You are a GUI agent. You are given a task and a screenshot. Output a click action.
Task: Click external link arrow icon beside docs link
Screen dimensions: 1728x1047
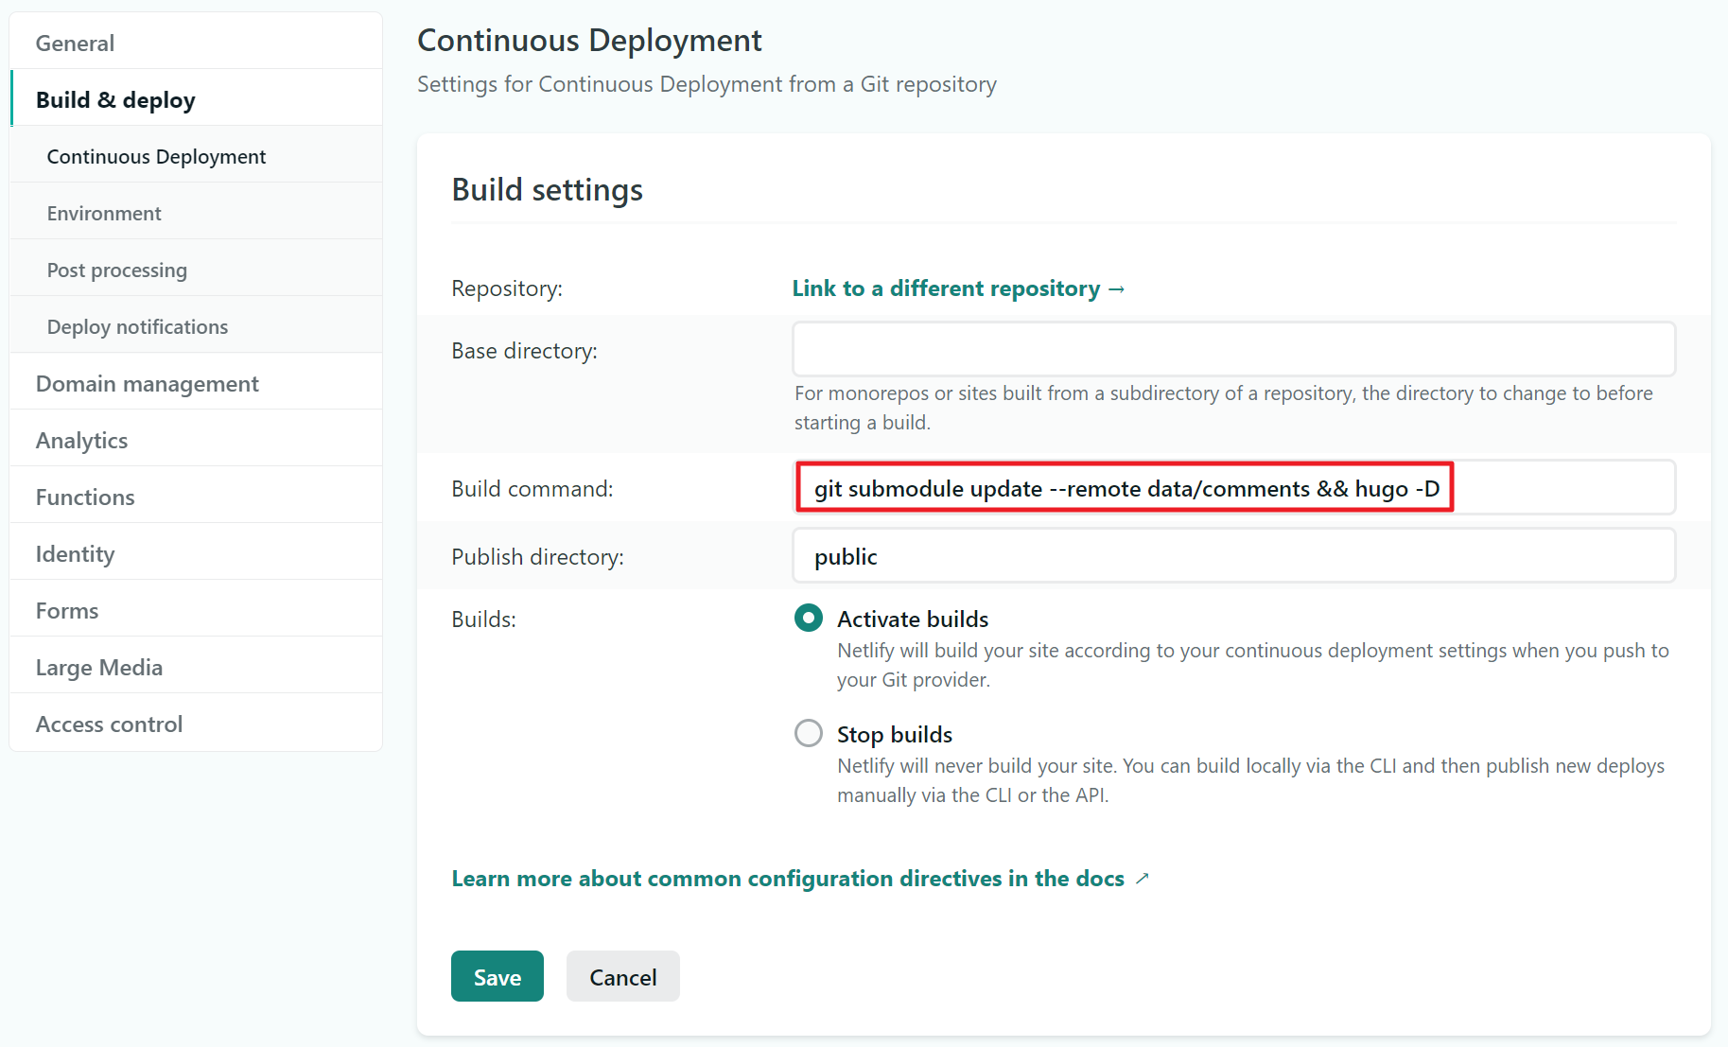[1143, 879]
